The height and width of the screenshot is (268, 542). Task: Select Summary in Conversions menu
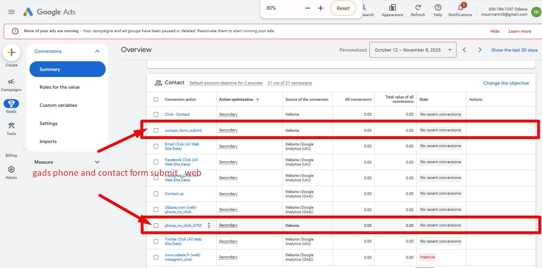click(x=67, y=69)
